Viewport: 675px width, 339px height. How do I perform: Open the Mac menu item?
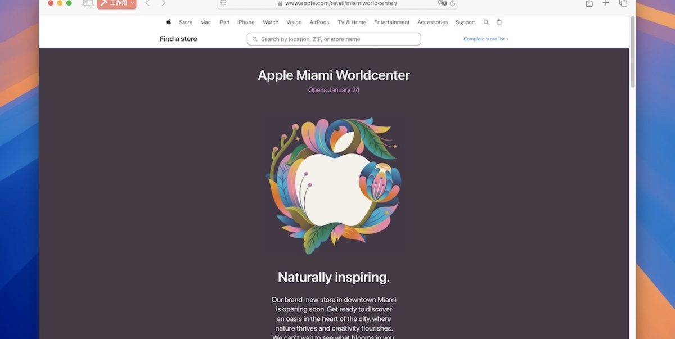click(x=205, y=22)
